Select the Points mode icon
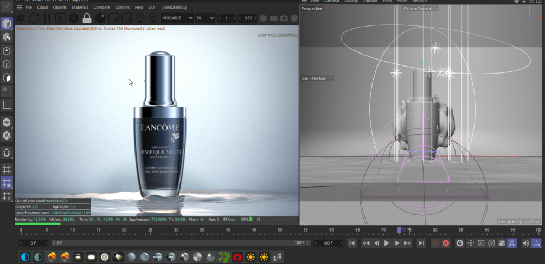545x264 pixels. point(7,51)
